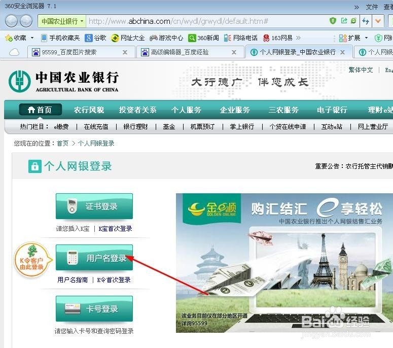Open 个人服务 navigation item
The height and width of the screenshot is (348, 393).
coord(186,110)
